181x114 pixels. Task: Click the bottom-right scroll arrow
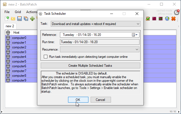[x=179, y=111]
